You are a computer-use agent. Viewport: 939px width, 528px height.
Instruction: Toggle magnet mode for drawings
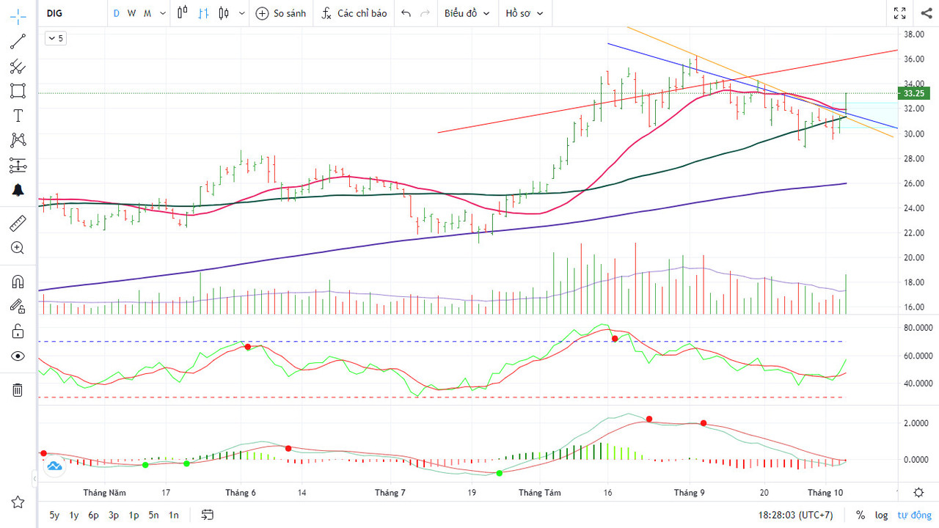pyautogui.click(x=18, y=282)
